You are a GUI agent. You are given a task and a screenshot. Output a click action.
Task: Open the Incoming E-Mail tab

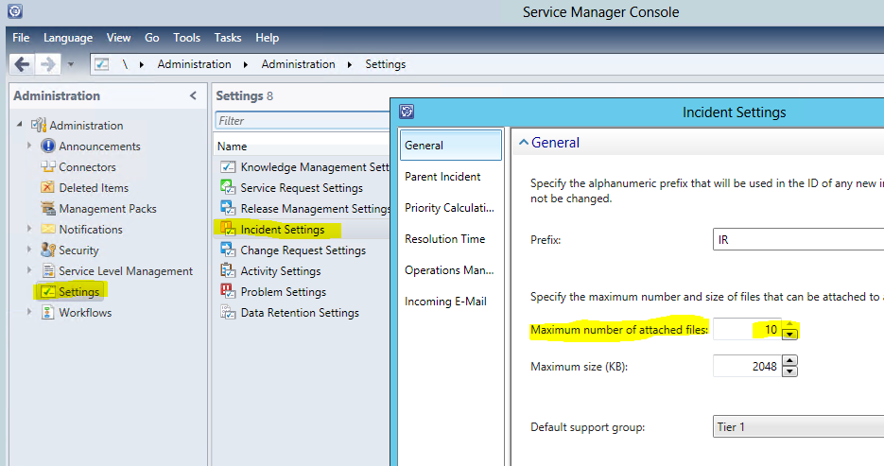[x=445, y=302]
